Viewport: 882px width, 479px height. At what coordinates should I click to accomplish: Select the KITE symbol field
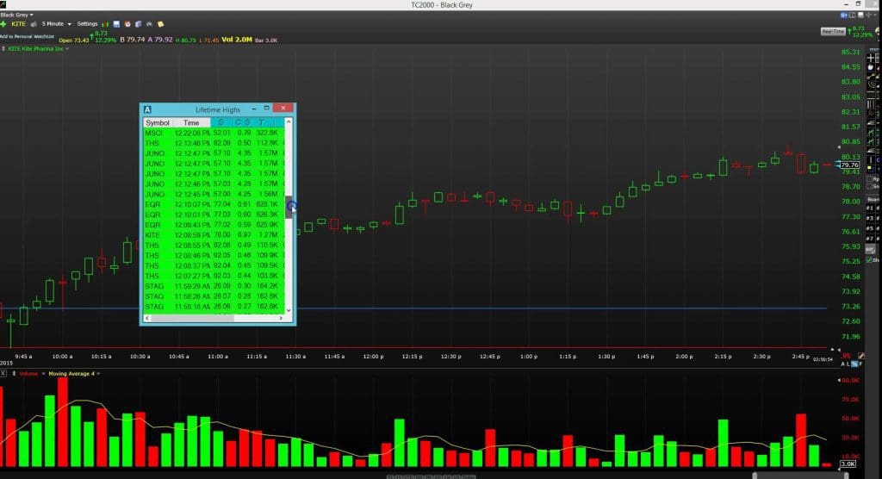pyautogui.click(x=19, y=24)
